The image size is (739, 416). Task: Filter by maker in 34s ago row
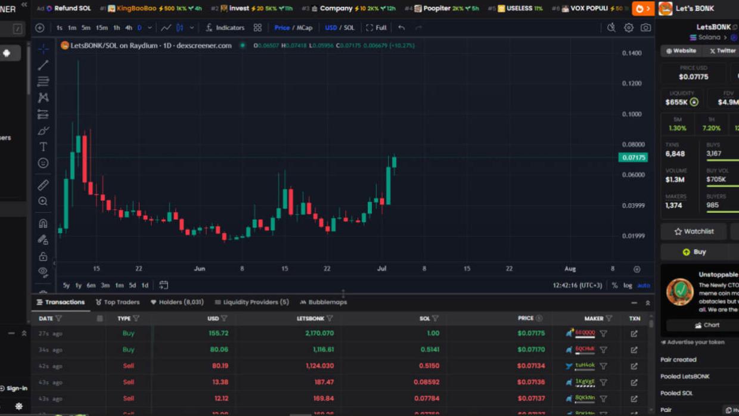click(x=603, y=350)
